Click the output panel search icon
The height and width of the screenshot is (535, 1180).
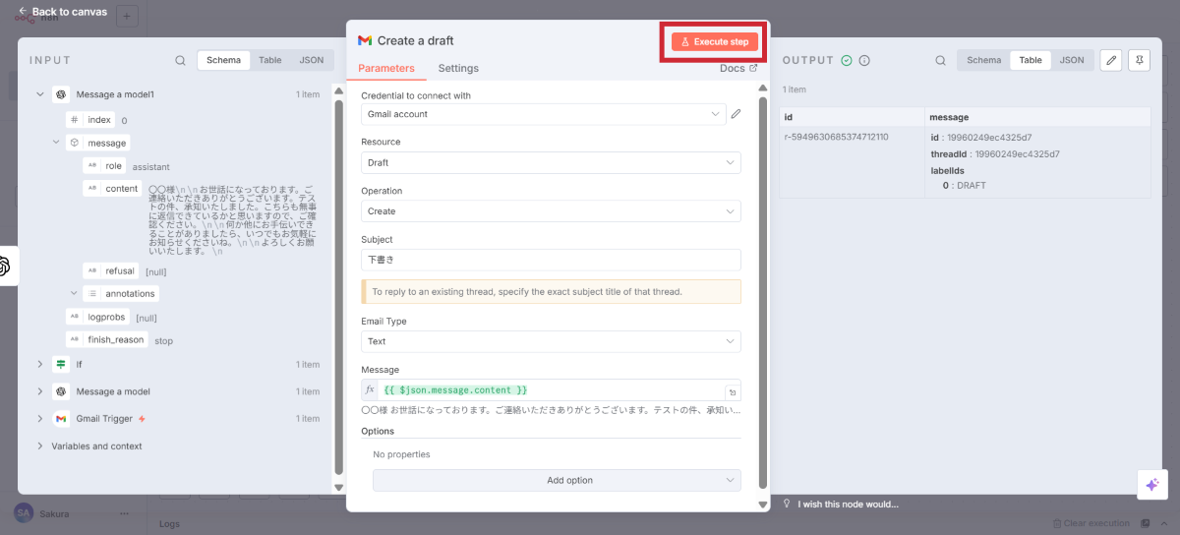(940, 60)
